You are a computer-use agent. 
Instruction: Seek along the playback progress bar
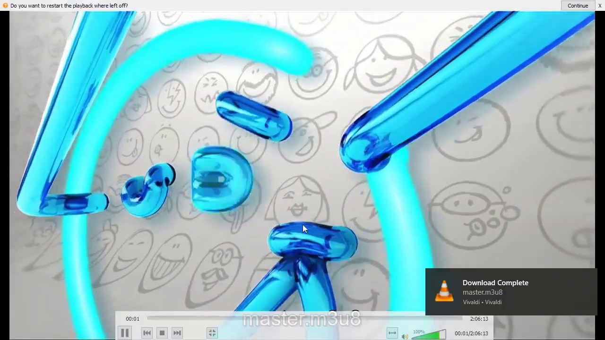click(x=305, y=319)
